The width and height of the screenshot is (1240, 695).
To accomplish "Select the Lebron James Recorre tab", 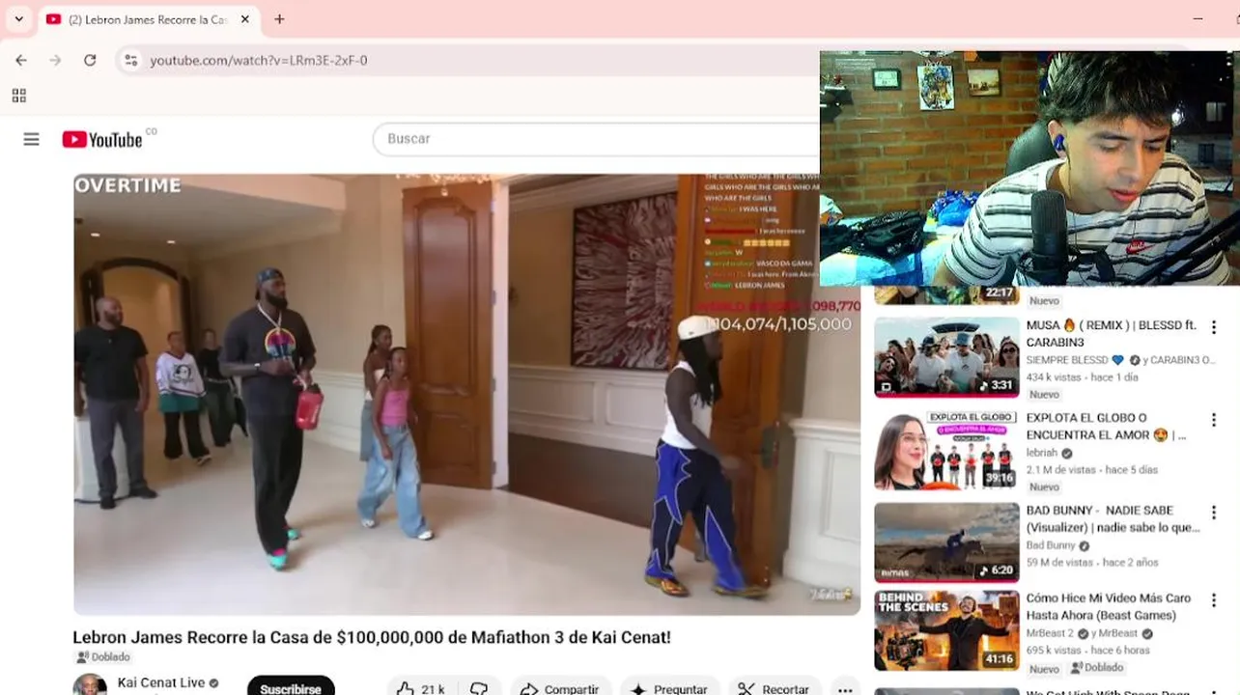I will pyautogui.click(x=149, y=19).
